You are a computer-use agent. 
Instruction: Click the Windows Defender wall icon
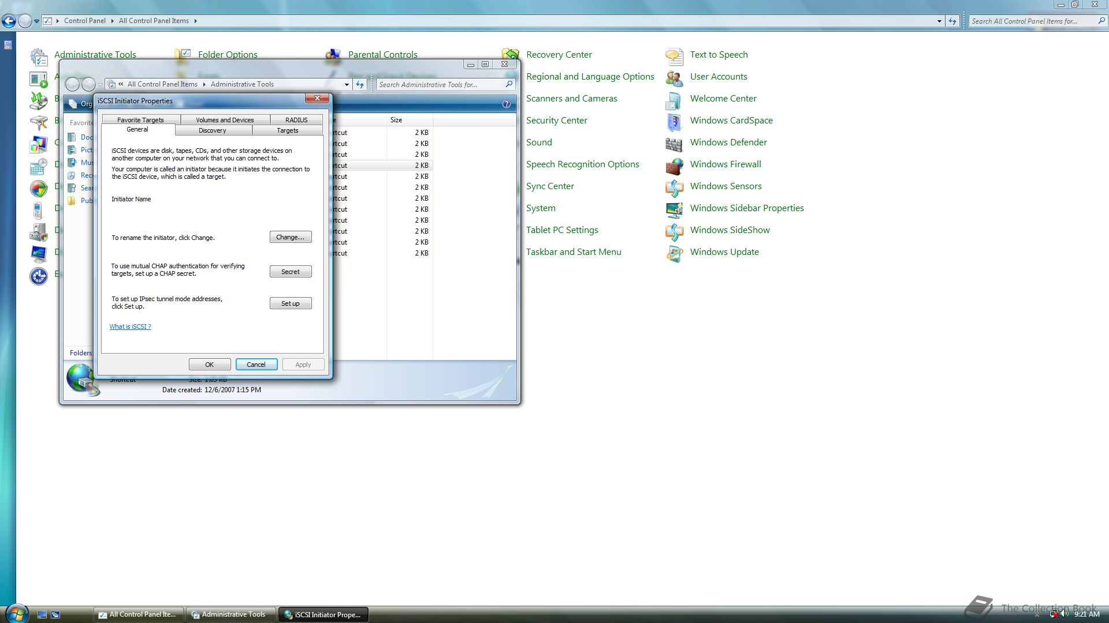pyautogui.click(x=674, y=144)
